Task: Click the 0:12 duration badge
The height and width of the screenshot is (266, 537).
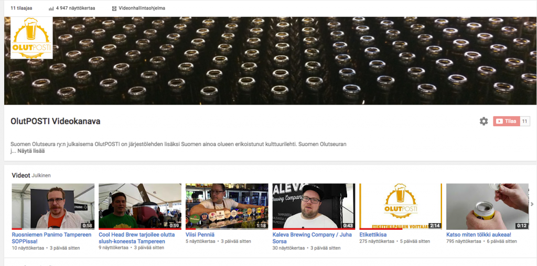Action: pyautogui.click(x=522, y=226)
